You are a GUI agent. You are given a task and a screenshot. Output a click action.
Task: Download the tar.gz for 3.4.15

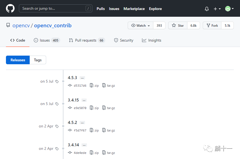click(109, 108)
